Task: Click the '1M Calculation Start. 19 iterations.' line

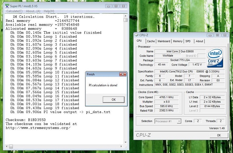Action: pyautogui.click(x=54, y=17)
